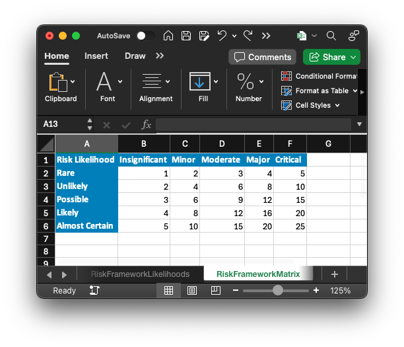Toggle the AutoSave switch
The height and width of the screenshot is (347, 404).
pyautogui.click(x=145, y=36)
